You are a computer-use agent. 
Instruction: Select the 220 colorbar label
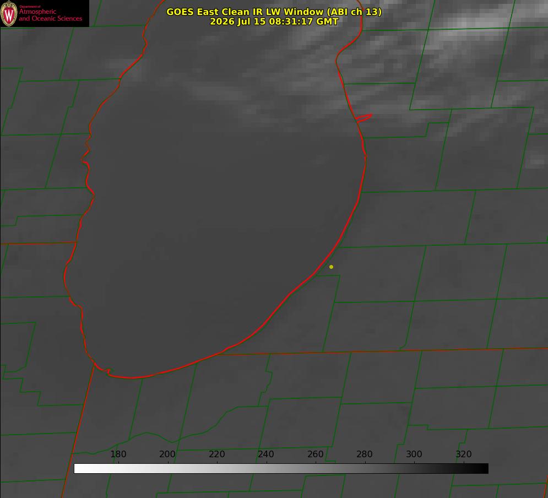click(x=216, y=454)
